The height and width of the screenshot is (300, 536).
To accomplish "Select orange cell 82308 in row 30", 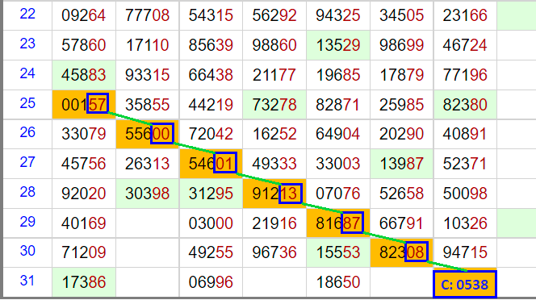I will pos(402,252).
